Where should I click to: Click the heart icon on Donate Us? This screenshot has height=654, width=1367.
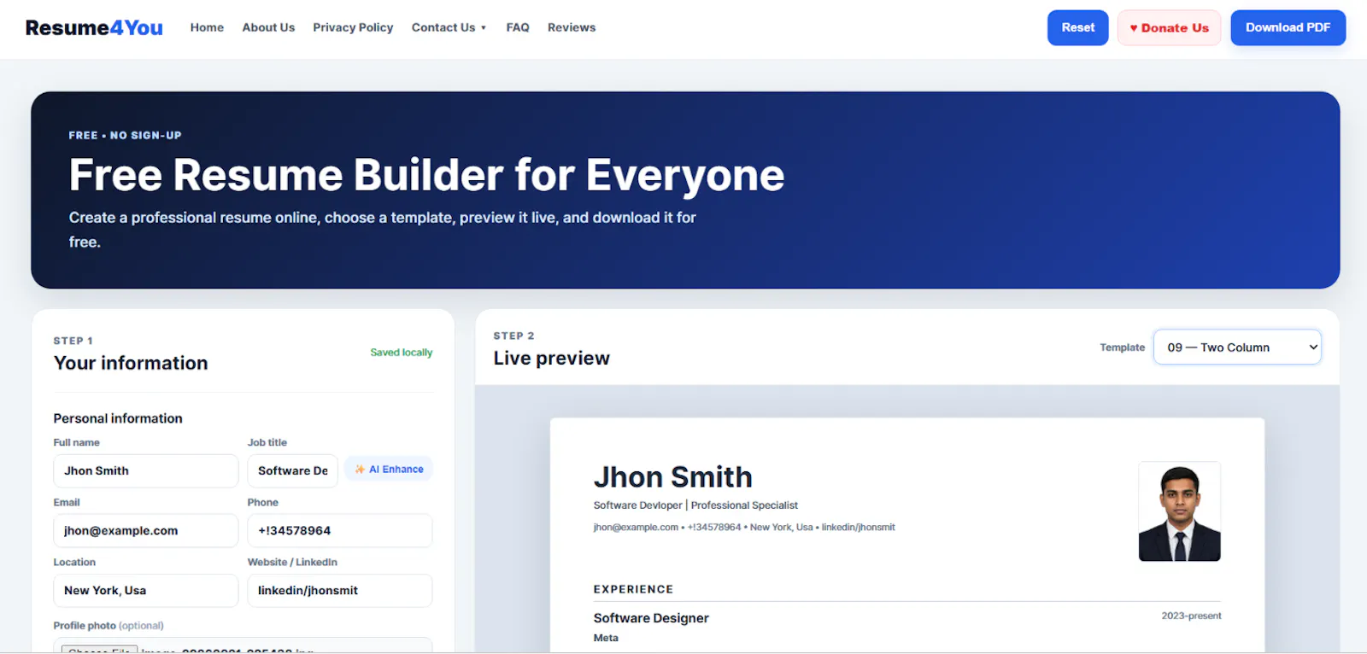tap(1134, 28)
